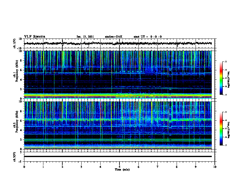This screenshot has height=187, width=242.
Task: Click the ch.2 frequency tick label "8"
Action: pyautogui.click(x=21, y=111)
